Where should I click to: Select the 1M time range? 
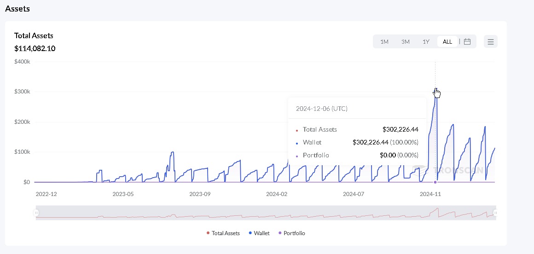coord(384,42)
